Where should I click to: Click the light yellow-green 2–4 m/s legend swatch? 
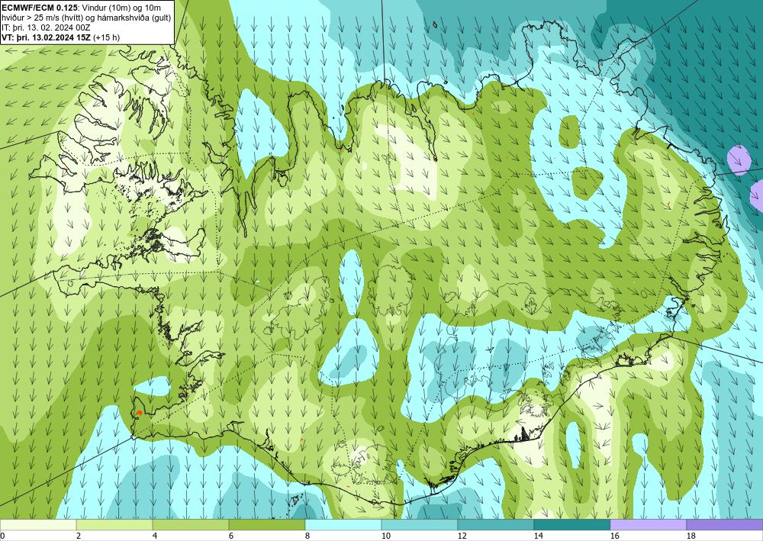[114, 524]
